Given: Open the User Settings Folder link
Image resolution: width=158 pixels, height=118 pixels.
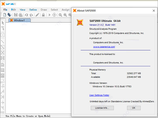Looking at the screenshot, I should pos(99,95).
